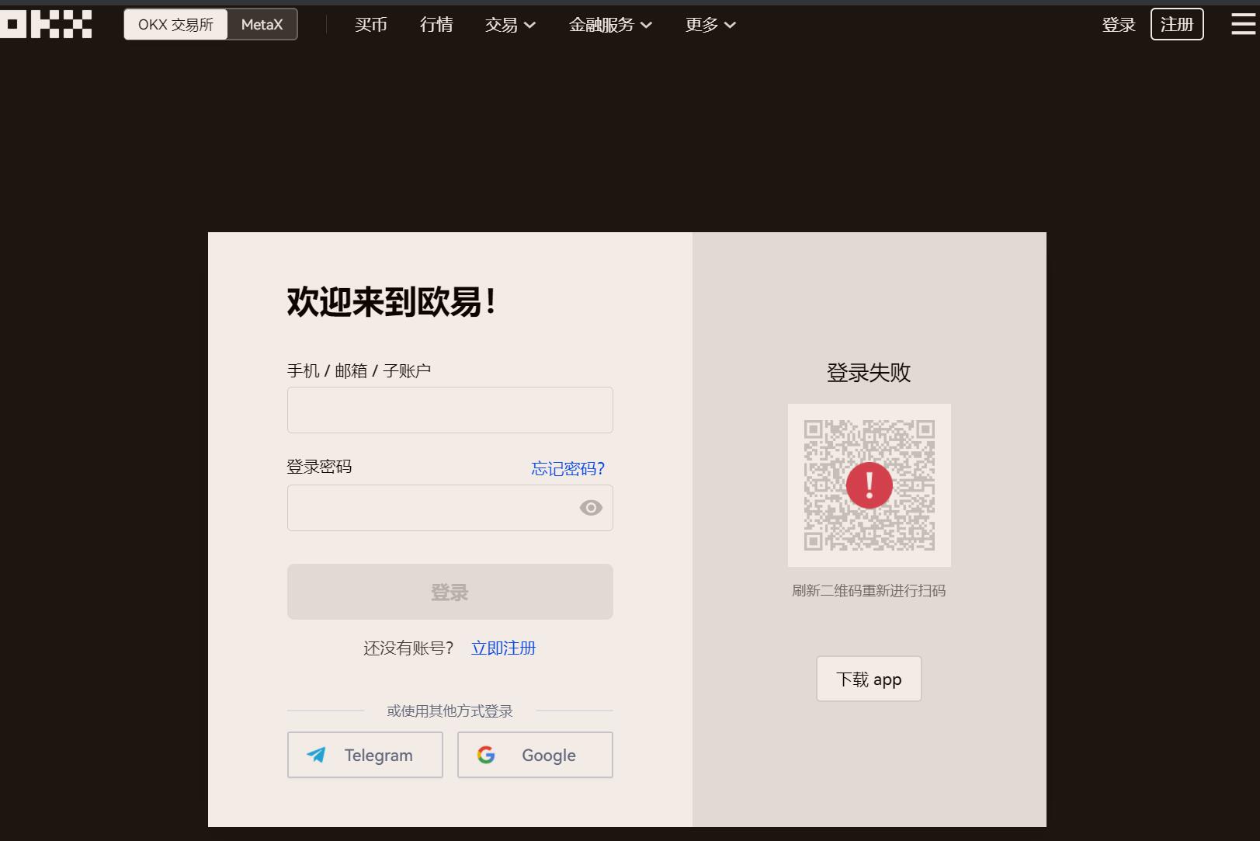Expand the 交易 dropdown menu

510,25
